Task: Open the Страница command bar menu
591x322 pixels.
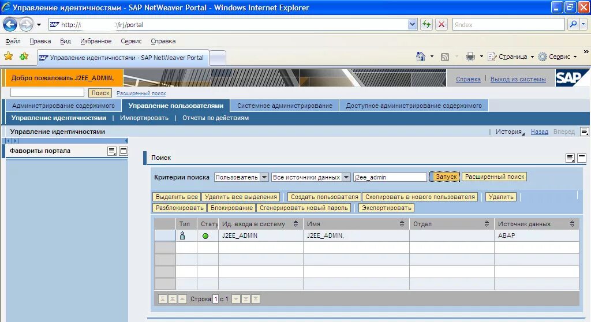Action: pos(511,57)
